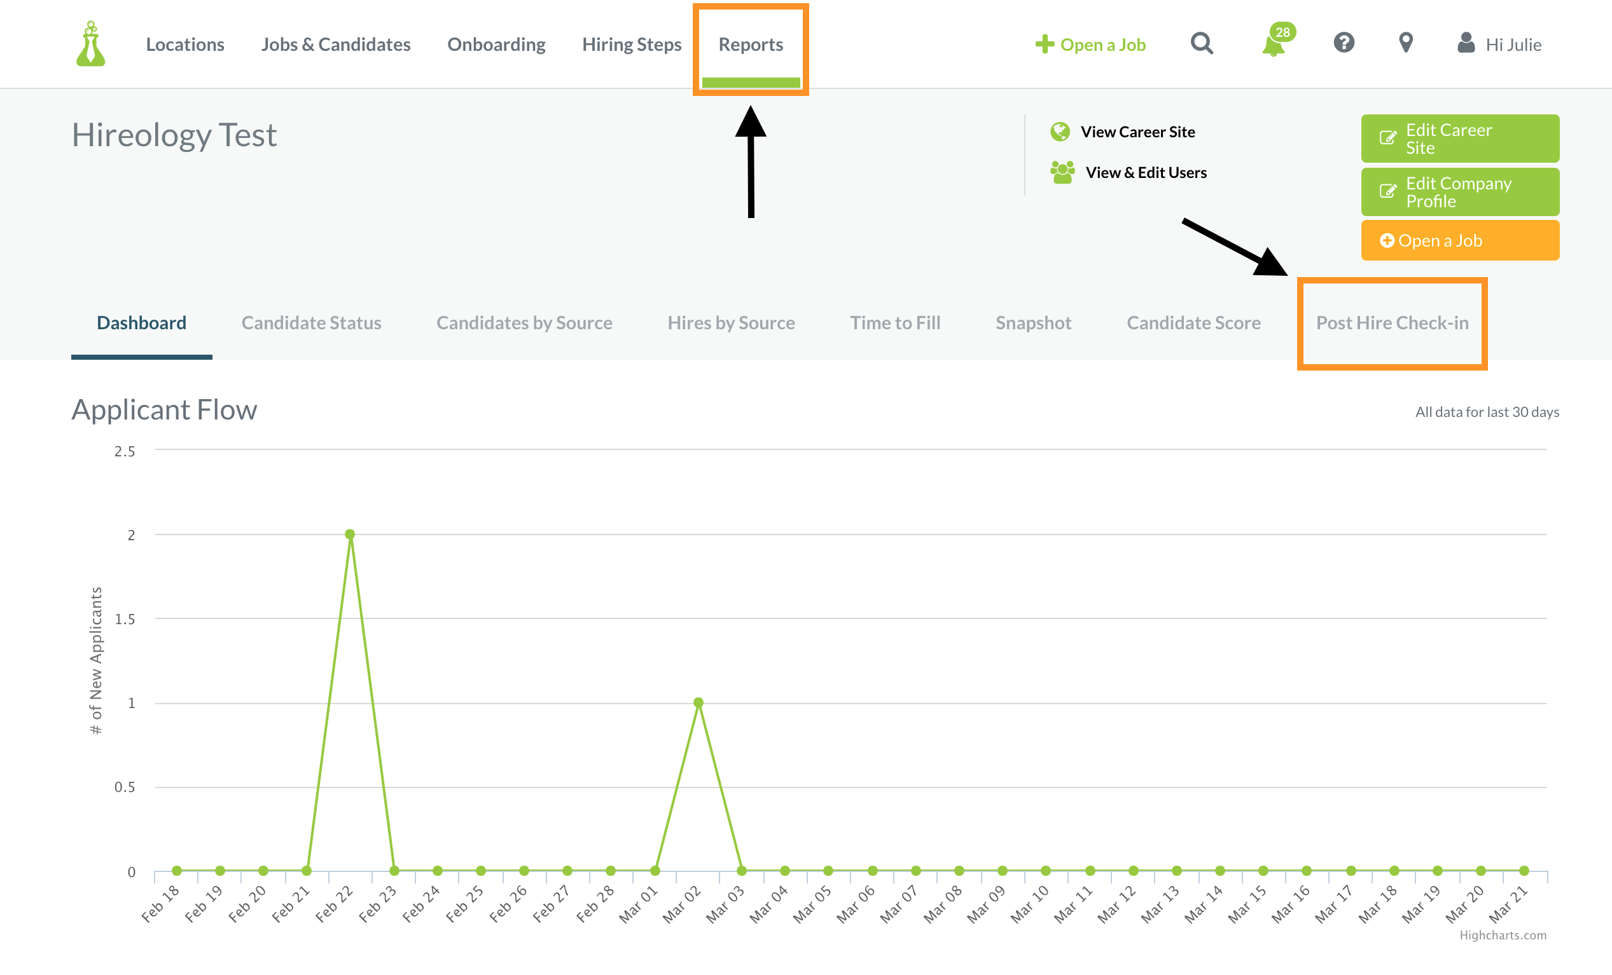
Task: Open the Locations menu
Action: 185,44
